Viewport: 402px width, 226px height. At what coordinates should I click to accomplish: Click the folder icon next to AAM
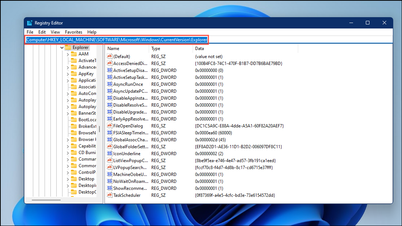(73, 54)
